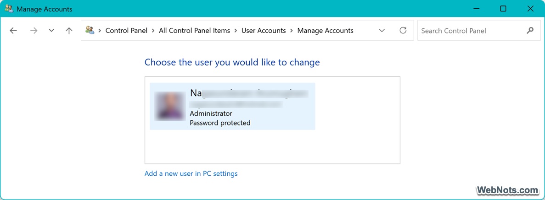Viewport: 545px width, 200px height.
Task: Click the user accounts icon in address bar
Action: (90, 31)
